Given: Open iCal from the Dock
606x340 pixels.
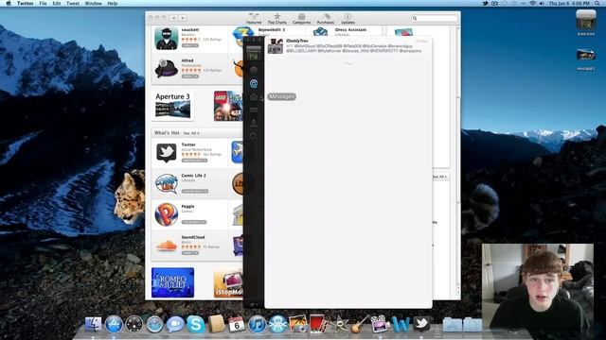Looking at the screenshot, I should coord(237,324).
